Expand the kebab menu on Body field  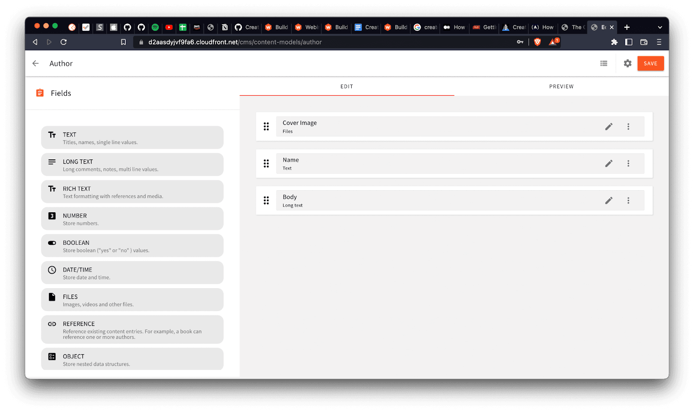(x=628, y=201)
